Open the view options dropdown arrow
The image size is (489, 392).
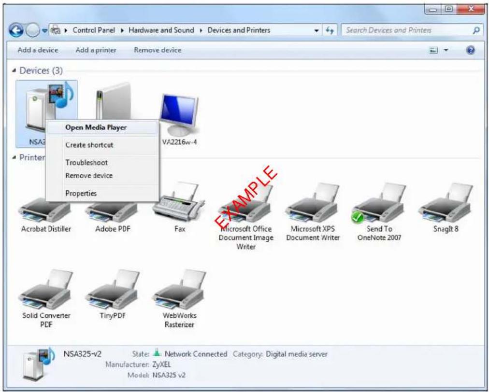446,50
